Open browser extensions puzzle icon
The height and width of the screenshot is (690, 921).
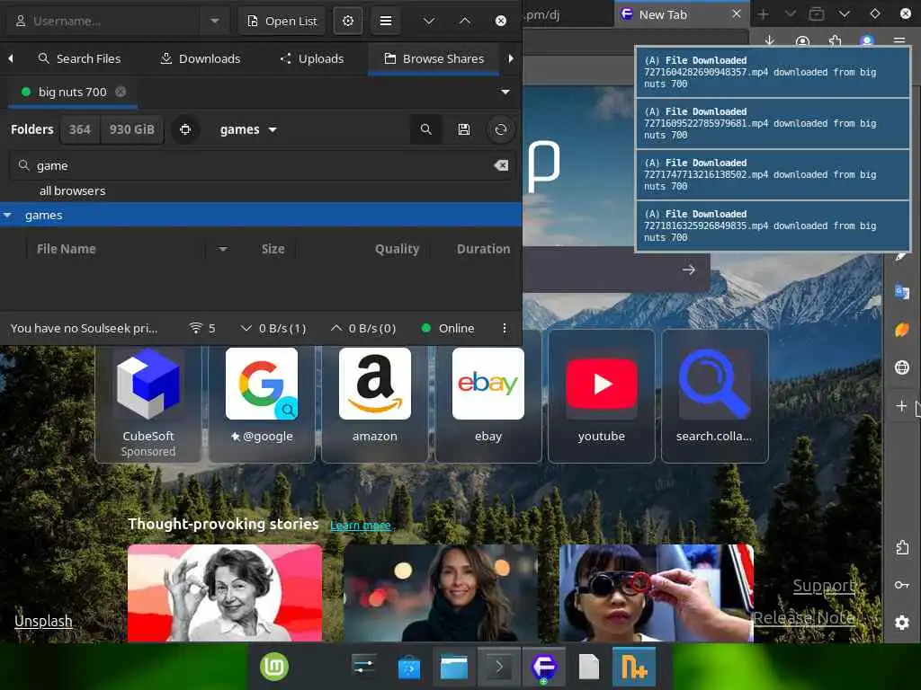point(835,40)
